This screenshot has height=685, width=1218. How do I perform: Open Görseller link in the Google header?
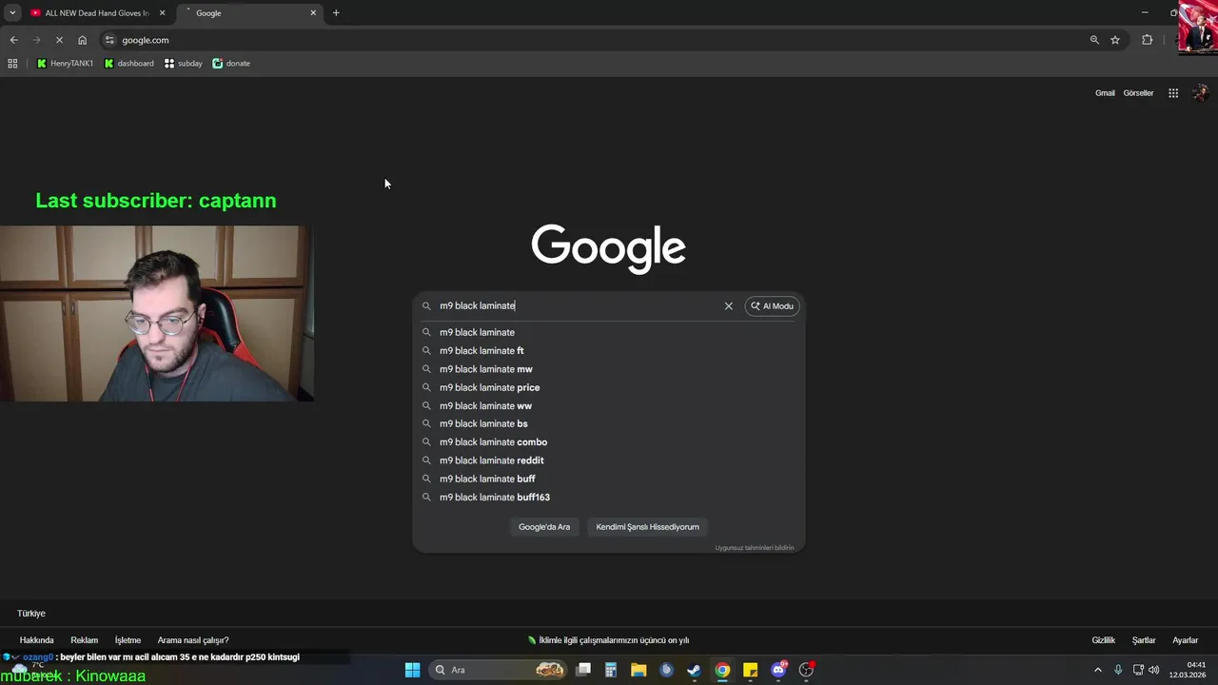click(1138, 93)
